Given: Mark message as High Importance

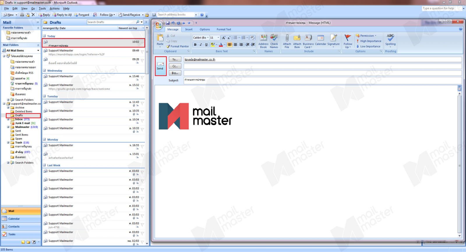Looking at the screenshot, I should click(369, 41).
